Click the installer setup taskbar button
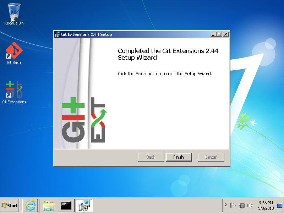Image resolution: width=284 pixels, height=213 pixels. pyautogui.click(x=84, y=206)
